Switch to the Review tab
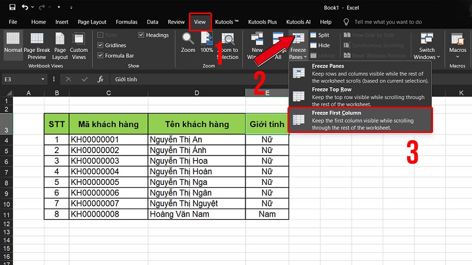 coord(176,22)
